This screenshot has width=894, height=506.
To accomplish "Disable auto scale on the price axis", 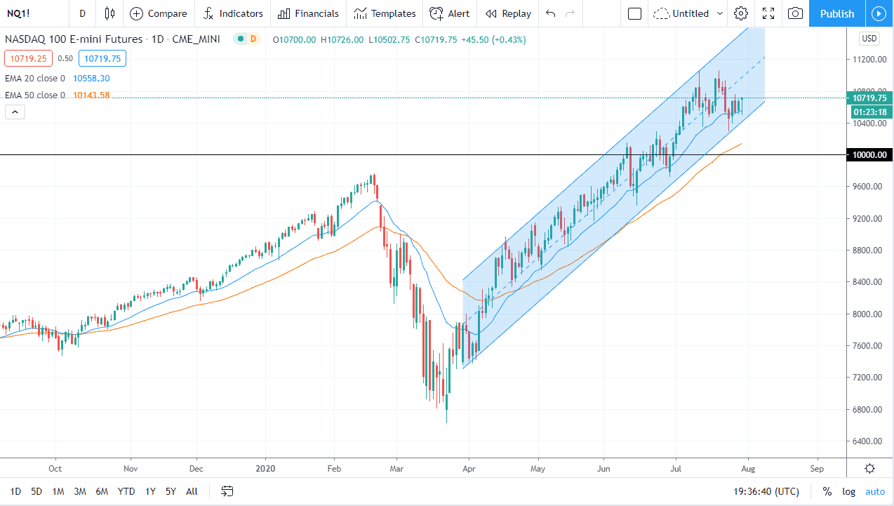I will coord(875,491).
